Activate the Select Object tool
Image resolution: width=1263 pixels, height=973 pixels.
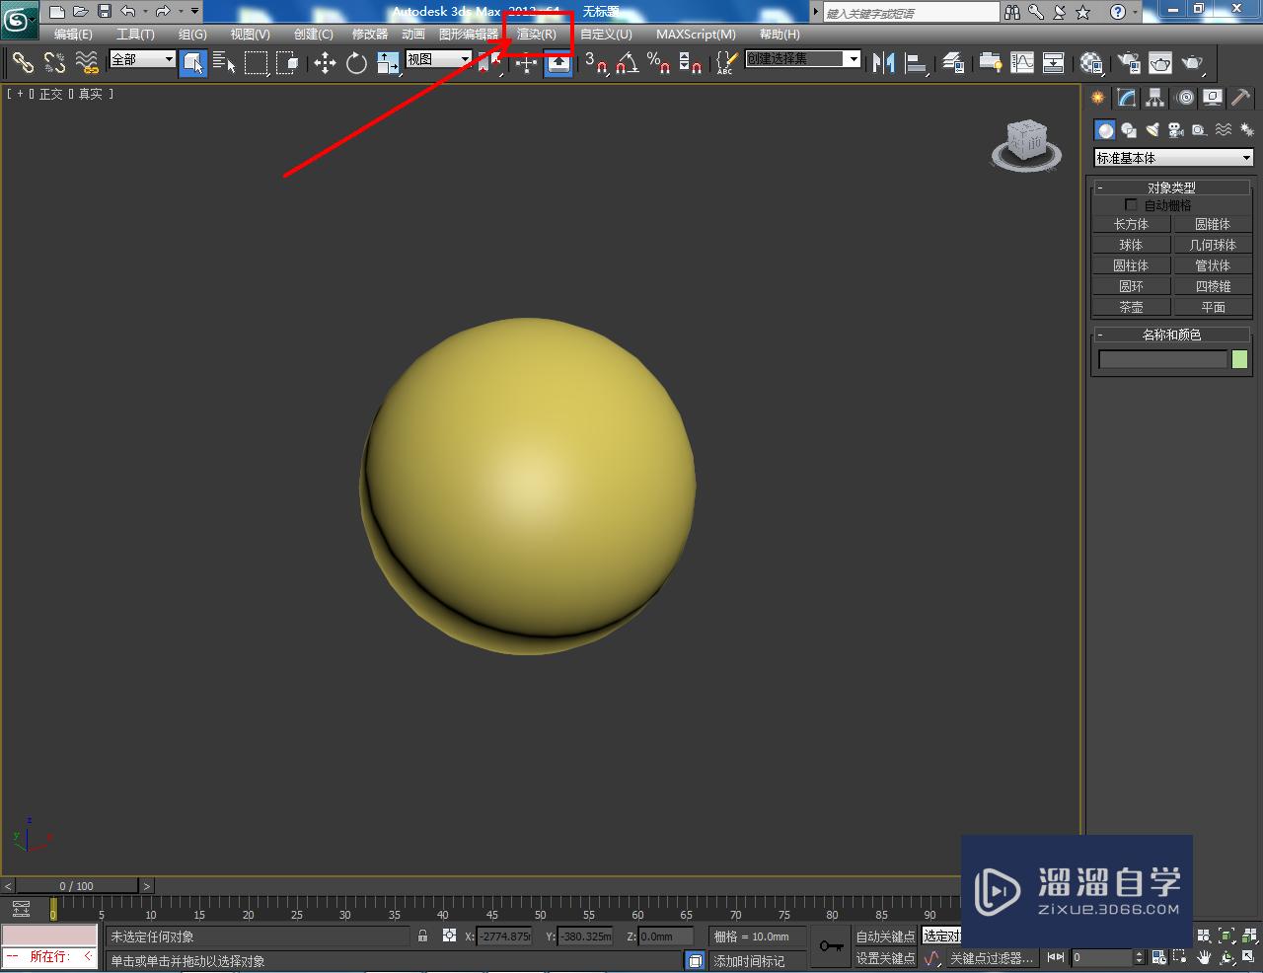pos(193,63)
